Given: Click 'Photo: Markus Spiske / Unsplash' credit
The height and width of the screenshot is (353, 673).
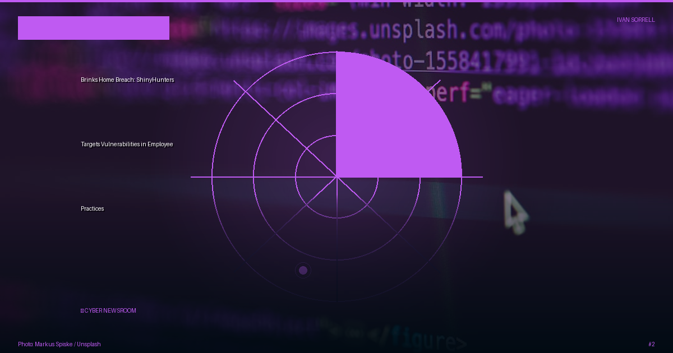Looking at the screenshot, I should coord(59,344).
